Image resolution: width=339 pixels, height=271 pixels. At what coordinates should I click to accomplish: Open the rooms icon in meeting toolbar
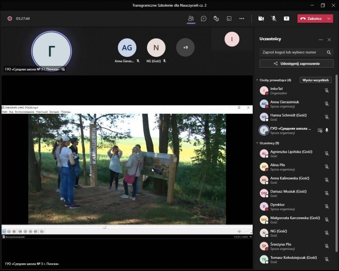tap(229, 19)
